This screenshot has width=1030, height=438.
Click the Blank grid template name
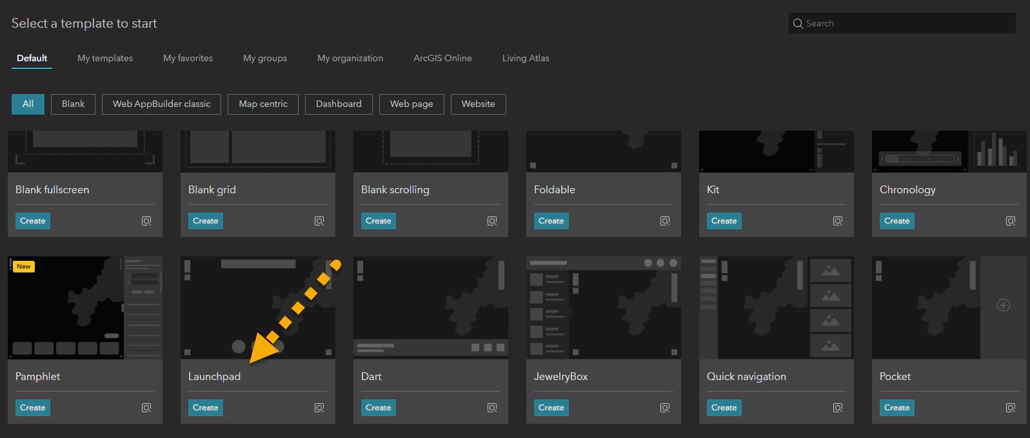[x=212, y=190]
